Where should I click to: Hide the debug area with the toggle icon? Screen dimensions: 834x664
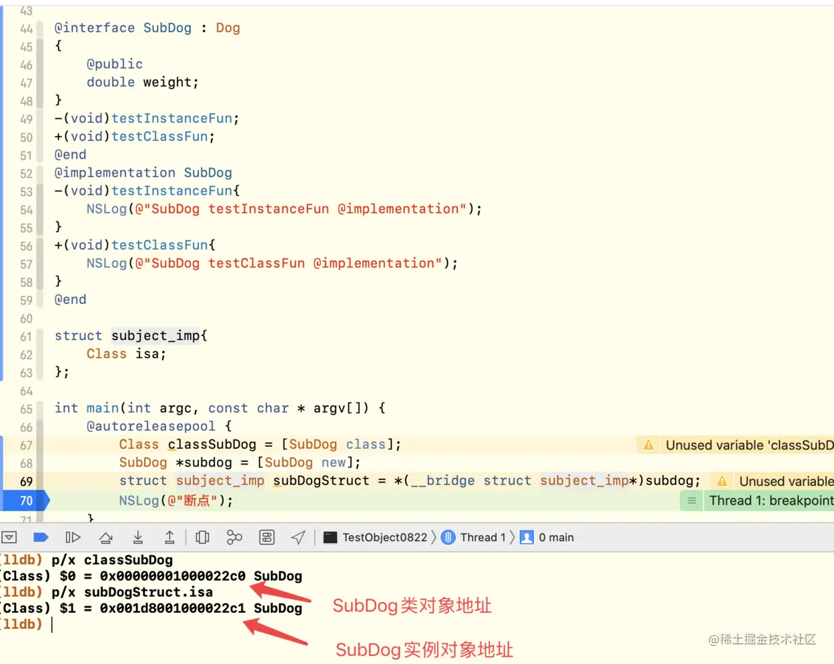[9, 537]
